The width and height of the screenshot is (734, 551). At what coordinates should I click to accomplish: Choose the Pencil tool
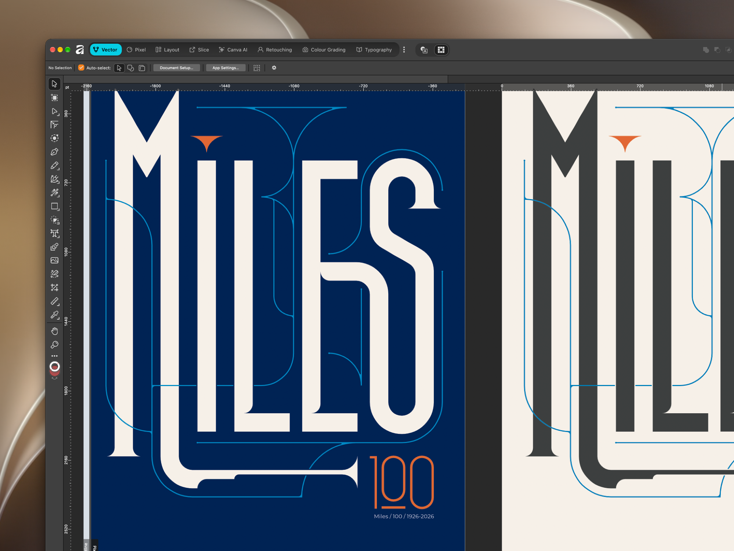pos(54,166)
